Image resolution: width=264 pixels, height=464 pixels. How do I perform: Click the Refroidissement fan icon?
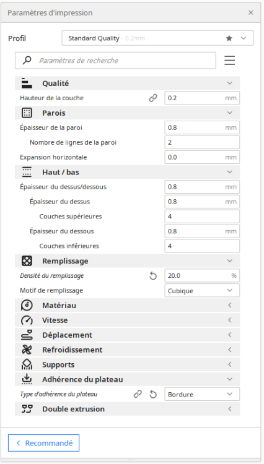(x=27, y=350)
